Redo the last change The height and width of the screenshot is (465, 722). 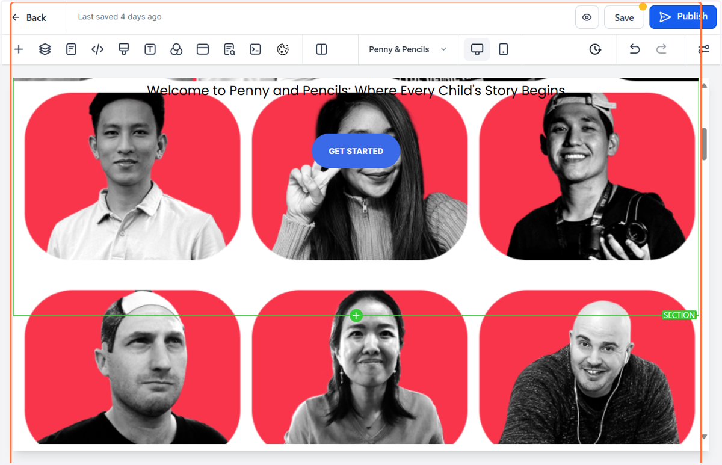tap(661, 49)
